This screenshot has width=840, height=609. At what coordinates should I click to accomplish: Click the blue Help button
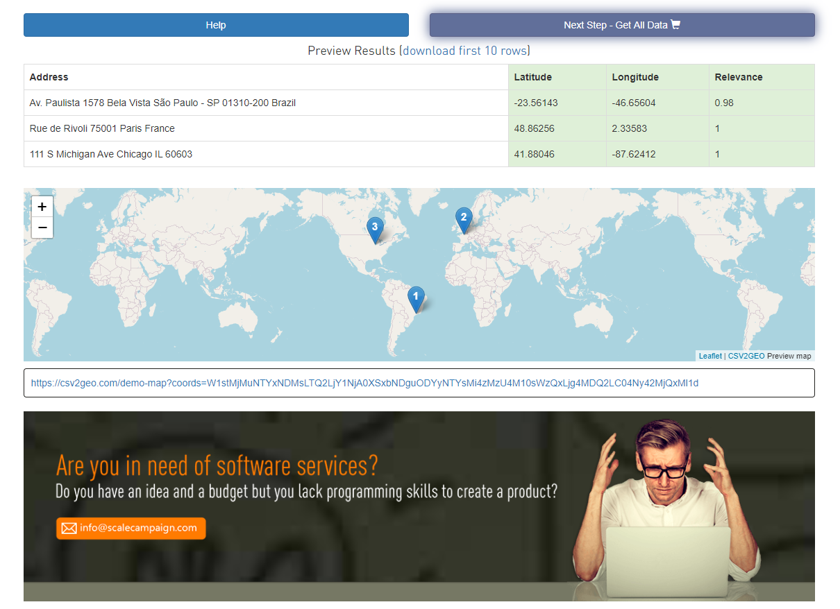[x=216, y=25]
